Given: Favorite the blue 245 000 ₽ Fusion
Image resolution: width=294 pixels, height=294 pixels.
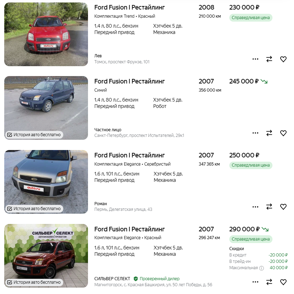Looking at the screenshot, I should (283, 133).
